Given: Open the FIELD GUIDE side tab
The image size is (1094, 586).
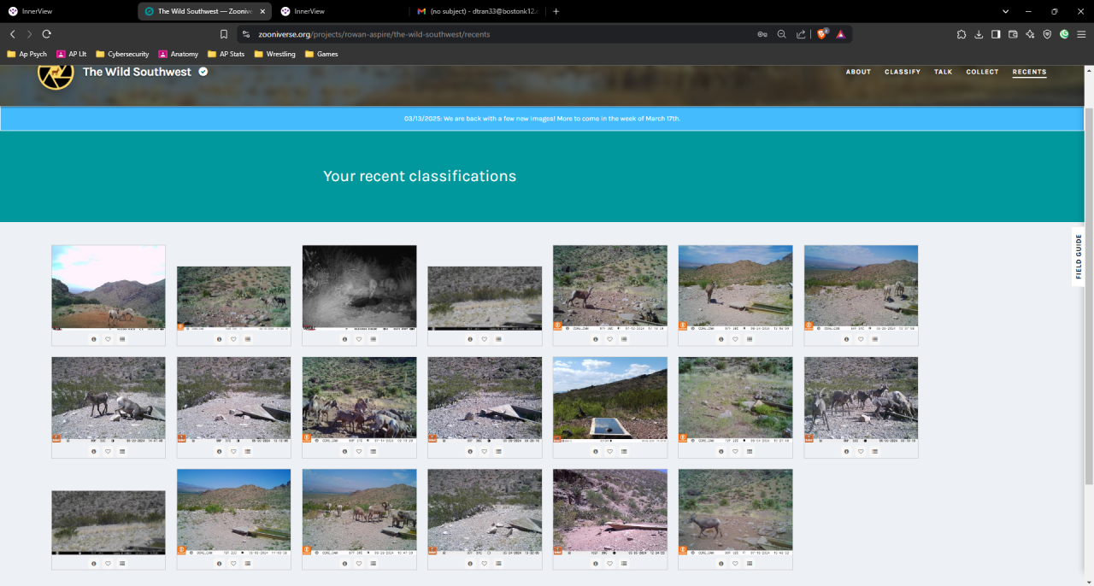Looking at the screenshot, I should click(1079, 256).
